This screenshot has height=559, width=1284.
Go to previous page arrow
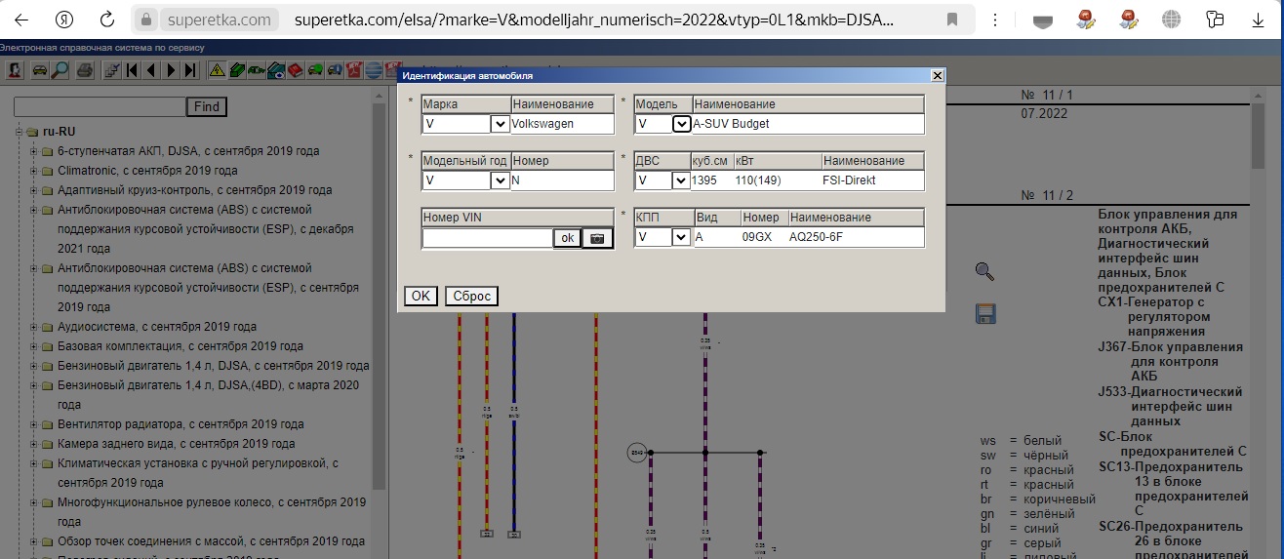(x=151, y=70)
